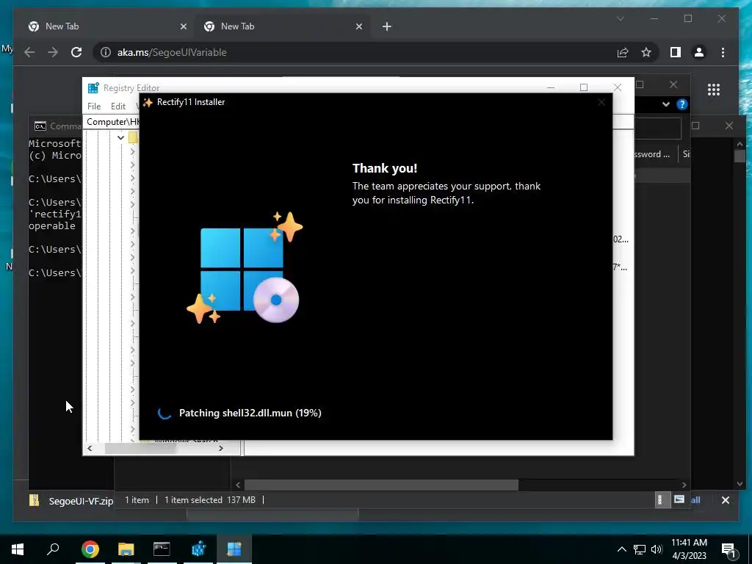752x564 pixels.
Task: Go back in the Chrome browser
Action: [29, 52]
